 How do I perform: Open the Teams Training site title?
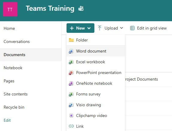(x=50, y=9)
